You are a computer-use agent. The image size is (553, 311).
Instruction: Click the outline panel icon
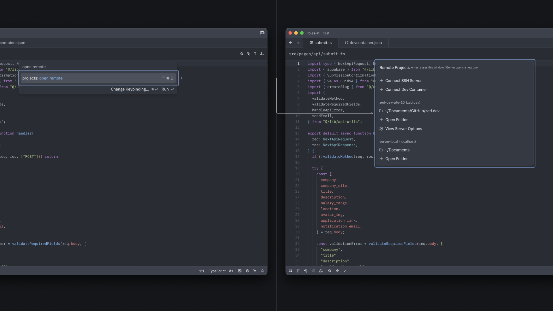(313, 271)
